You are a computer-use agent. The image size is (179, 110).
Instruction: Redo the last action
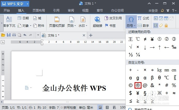30,35
